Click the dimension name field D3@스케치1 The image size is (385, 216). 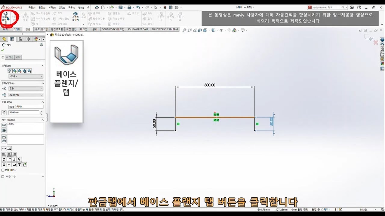(x=26, y=106)
